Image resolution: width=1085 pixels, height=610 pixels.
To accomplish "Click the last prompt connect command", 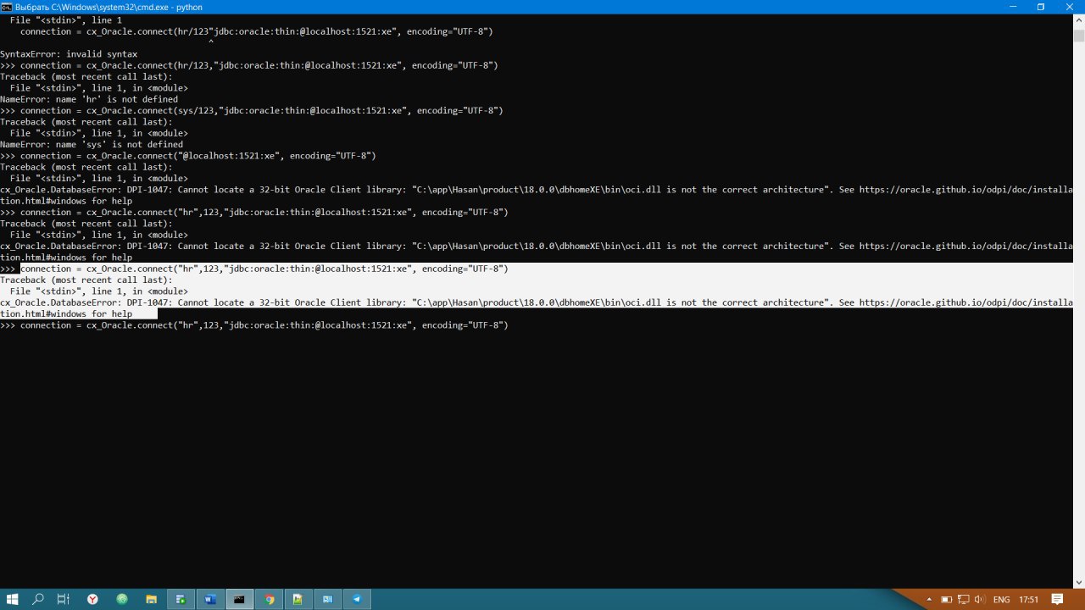I will tap(254, 325).
